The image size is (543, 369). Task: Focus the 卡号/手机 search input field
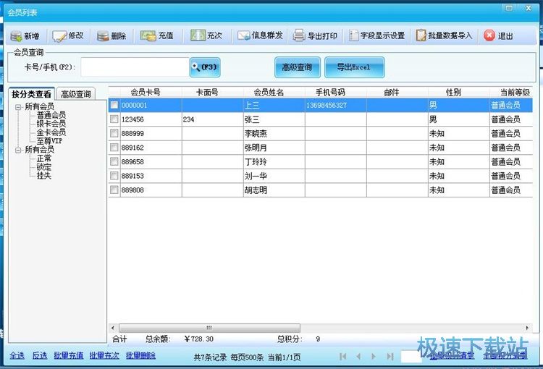click(x=135, y=67)
